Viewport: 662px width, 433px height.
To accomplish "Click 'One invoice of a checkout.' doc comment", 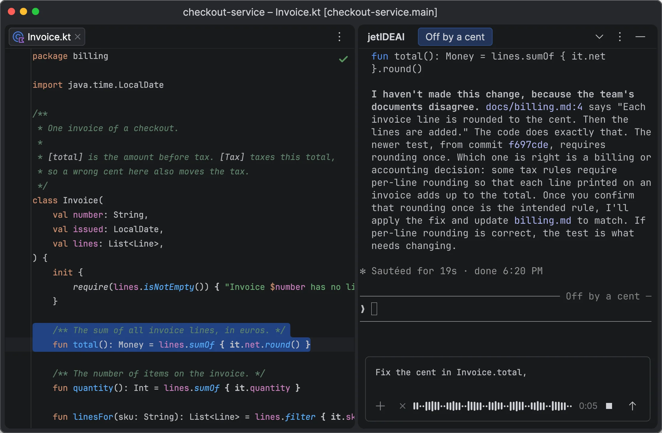I will [113, 128].
